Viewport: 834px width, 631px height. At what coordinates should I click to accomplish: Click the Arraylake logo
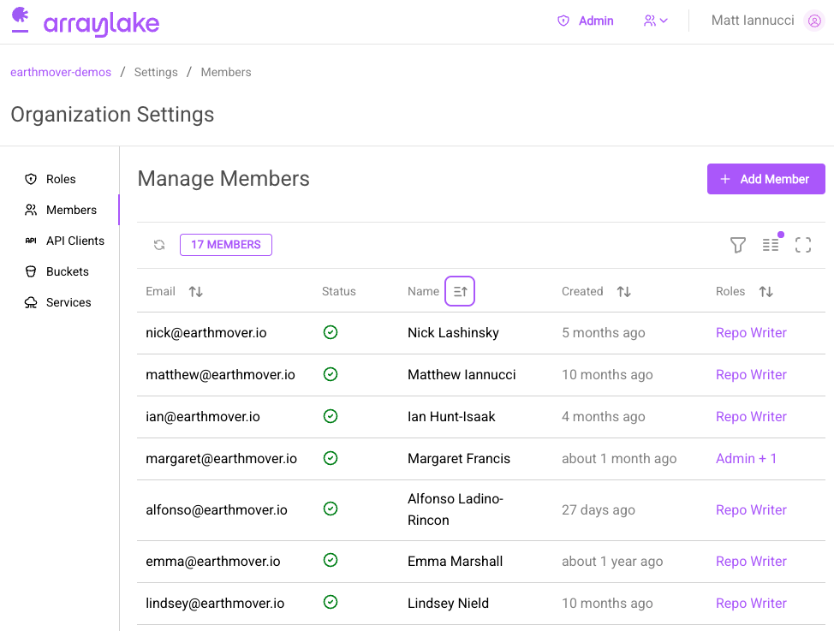click(x=85, y=21)
